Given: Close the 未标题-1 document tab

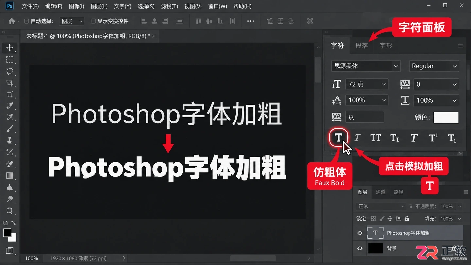Looking at the screenshot, I should pyautogui.click(x=154, y=36).
